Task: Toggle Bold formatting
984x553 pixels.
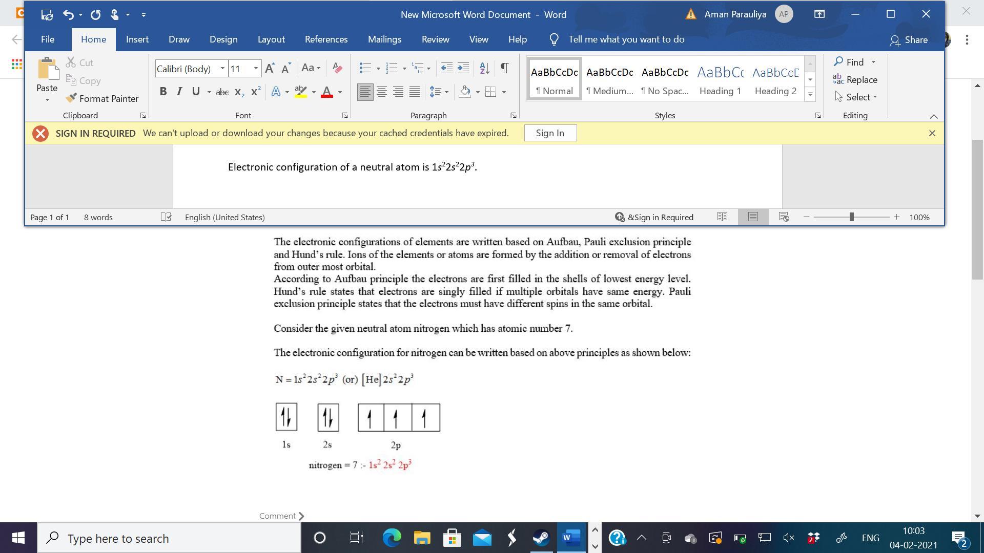Action: 163,92
